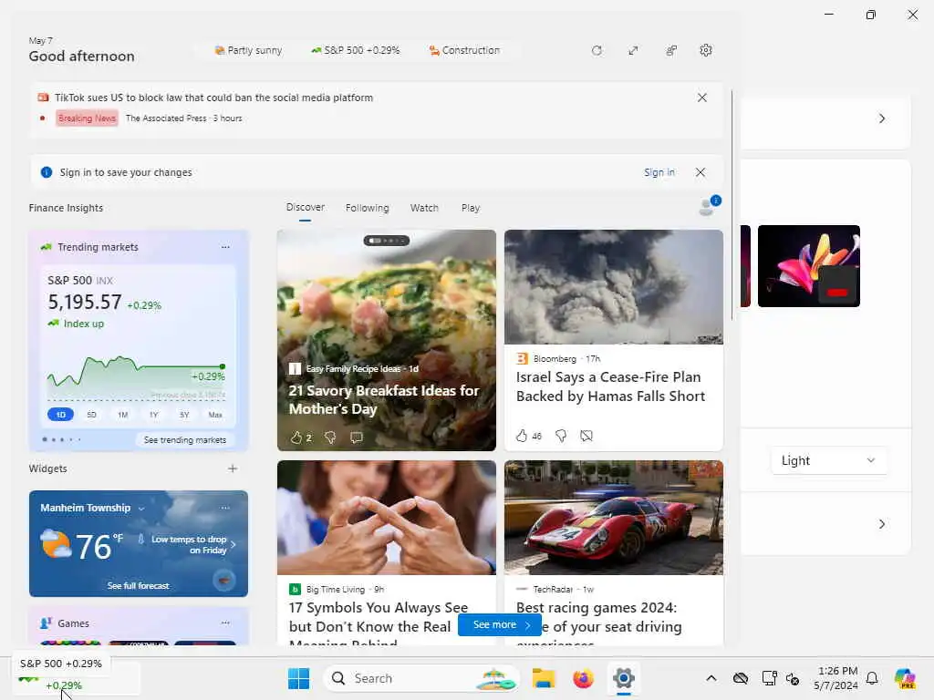This screenshot has width=934, height=700.
Task: Open Trending markets widget options menu
Action: click(225, 247)
